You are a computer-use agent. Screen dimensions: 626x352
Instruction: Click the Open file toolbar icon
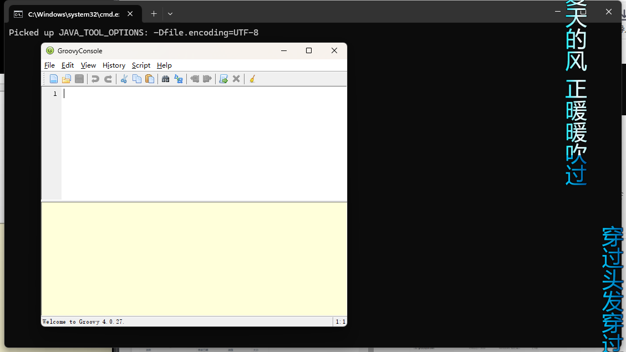(x=67, y=79)
